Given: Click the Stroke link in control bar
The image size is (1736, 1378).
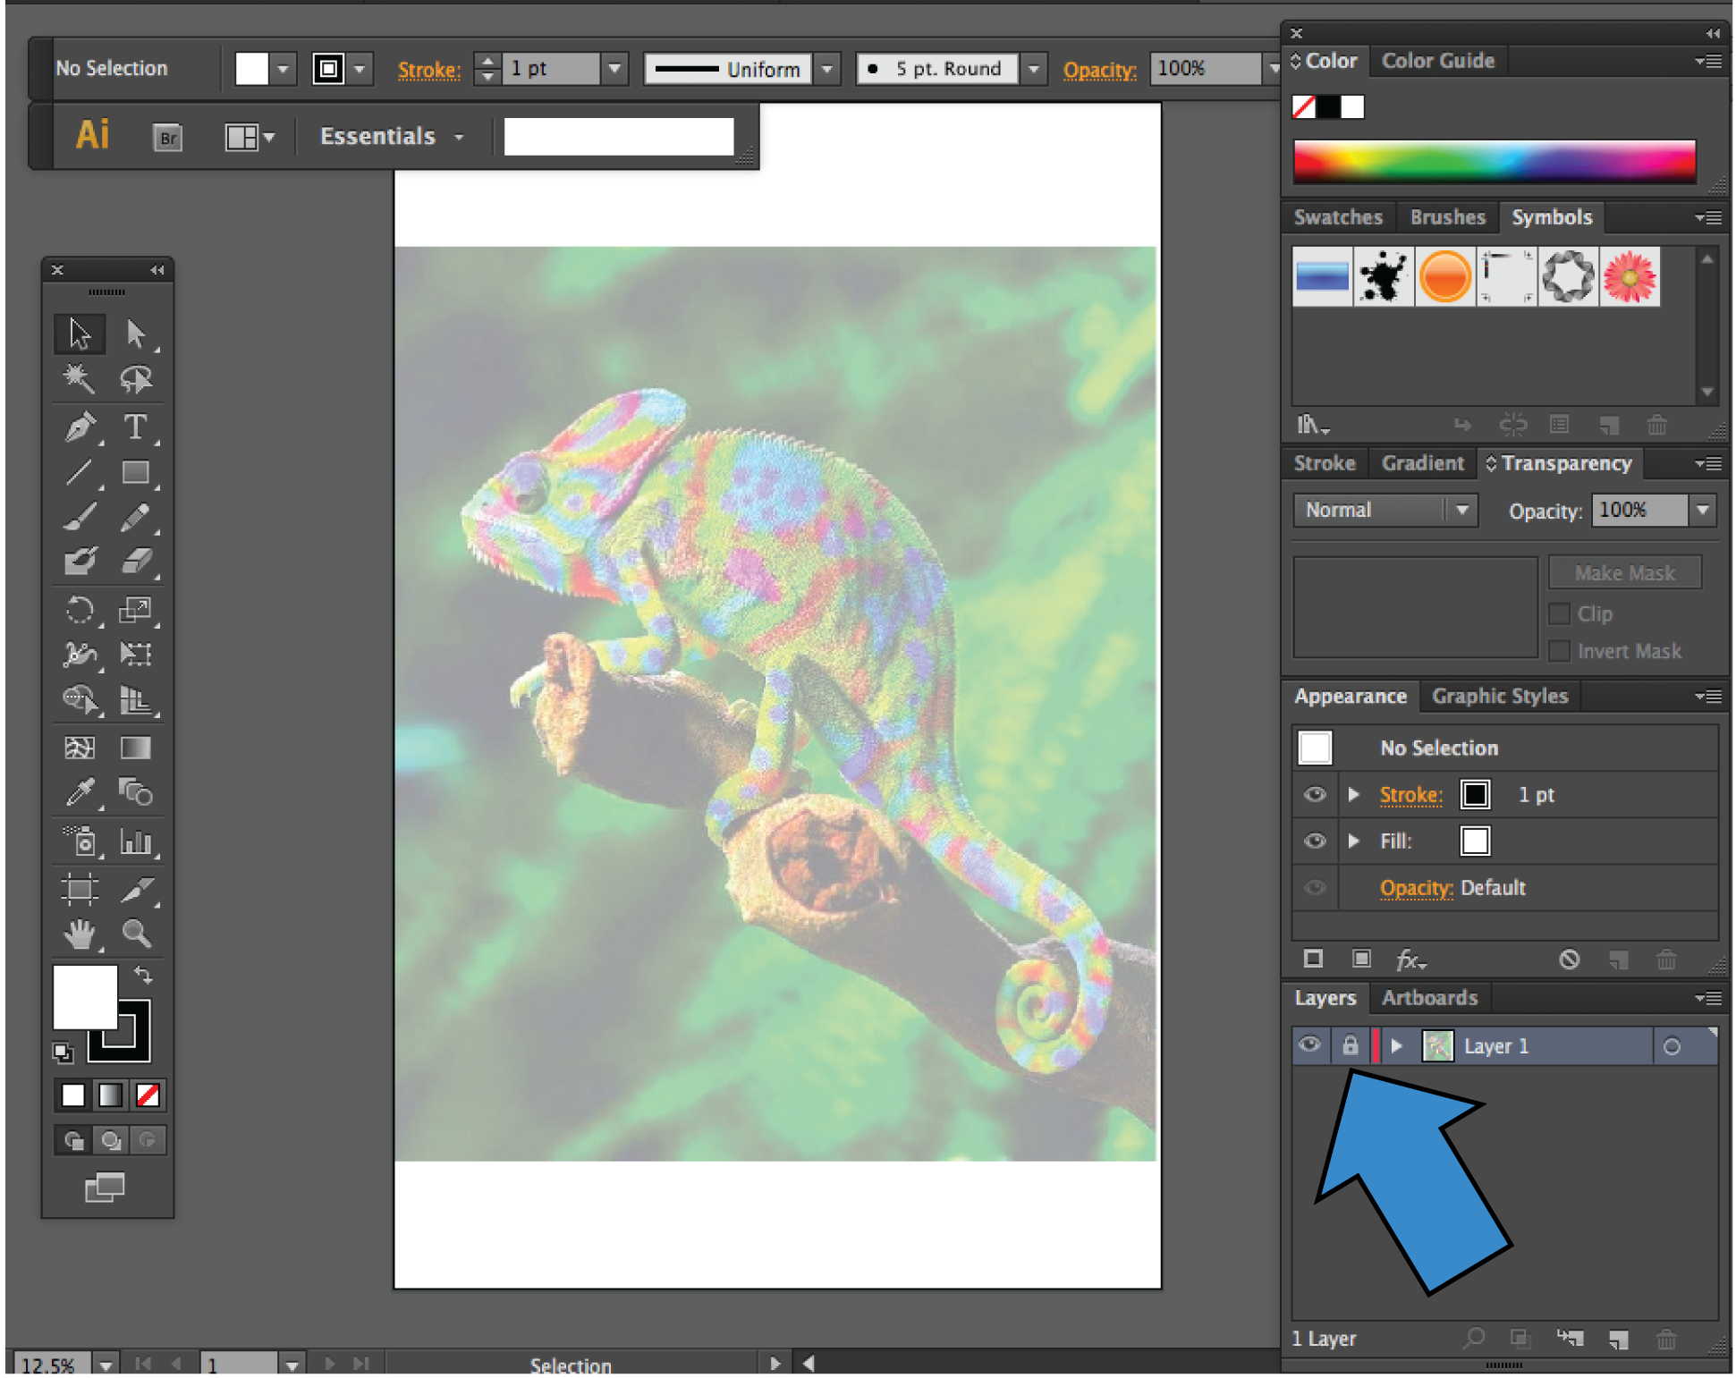Looking at the screenshot, I should (x=428, y=70).
